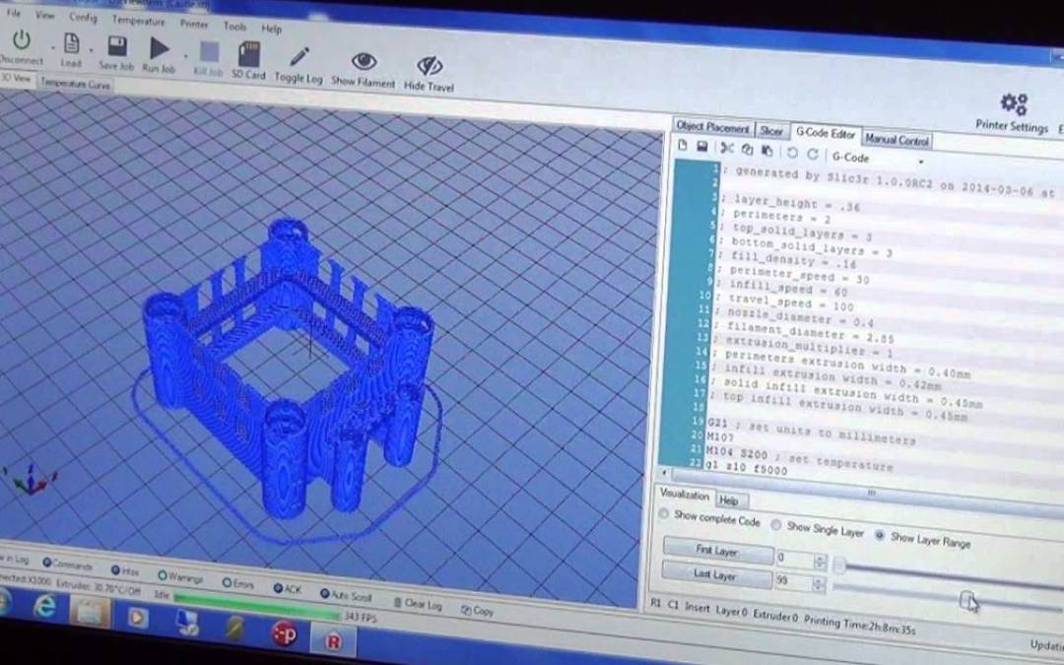Copy selection in G-Code editor toolbar
1064x665 pixels.
pyautogui.click(x=747, y=150)
